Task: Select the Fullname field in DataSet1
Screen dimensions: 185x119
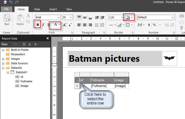Action: tap(26, 81)
